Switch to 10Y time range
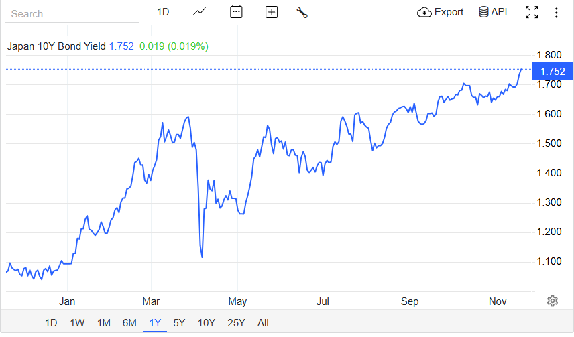 (x=207, y=323)
